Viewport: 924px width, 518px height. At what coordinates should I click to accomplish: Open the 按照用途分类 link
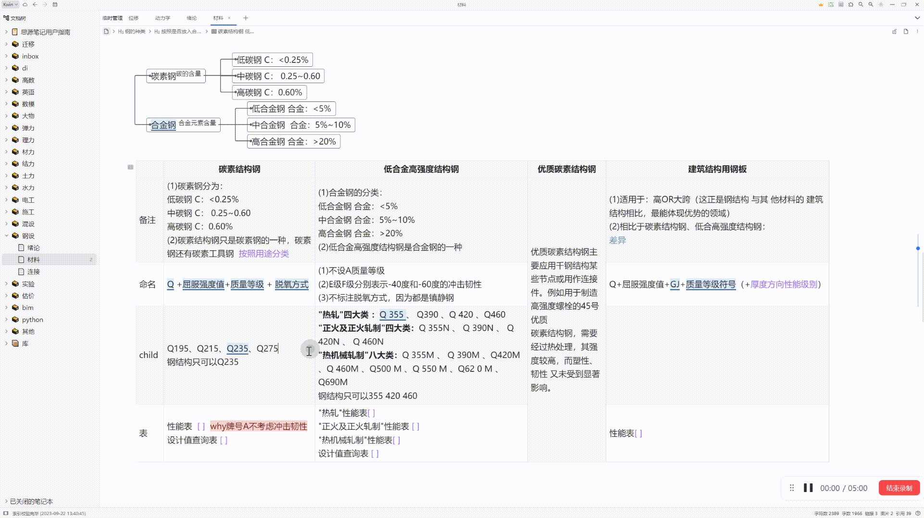tap(263, 254)
